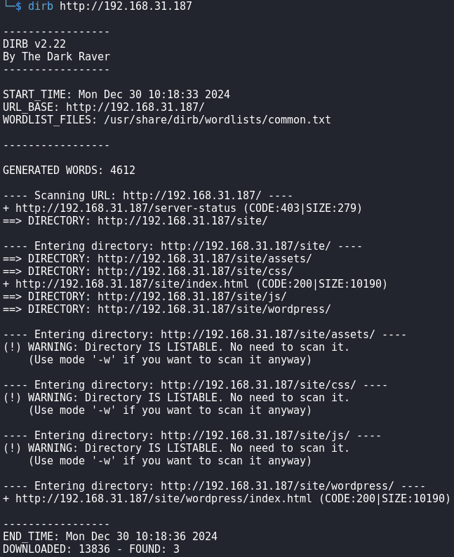Click the Entering directory site/js/ URL
This screenshot has height=557, width=454.
coord(255,435)
